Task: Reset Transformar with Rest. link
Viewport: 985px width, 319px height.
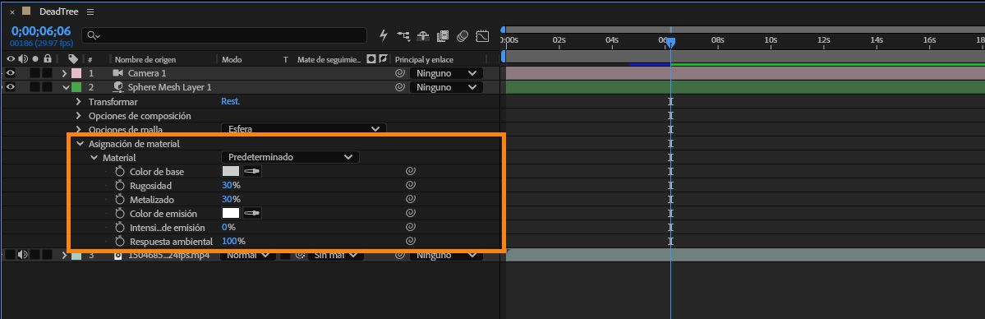Action: [x=231, y=101]
